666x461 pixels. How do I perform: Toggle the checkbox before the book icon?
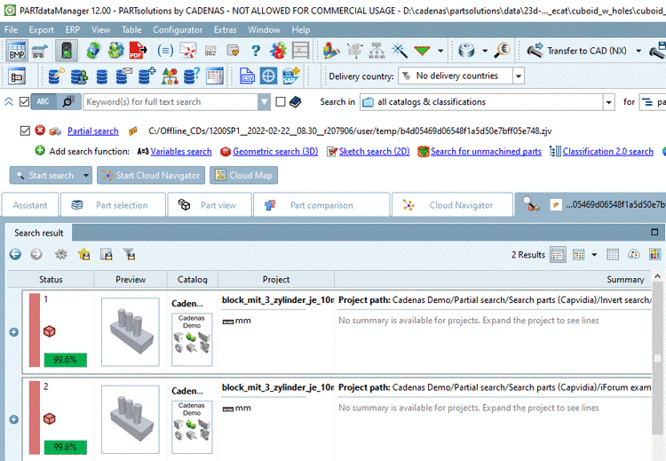[281, 102]
